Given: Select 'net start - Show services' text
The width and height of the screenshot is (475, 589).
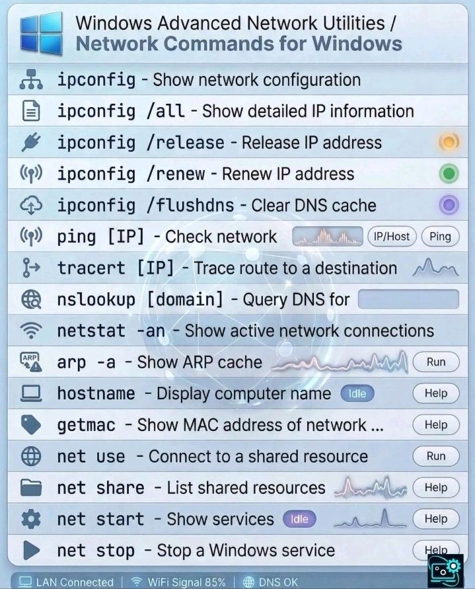Looking at the screenshot, I should (x=165, y=519).
